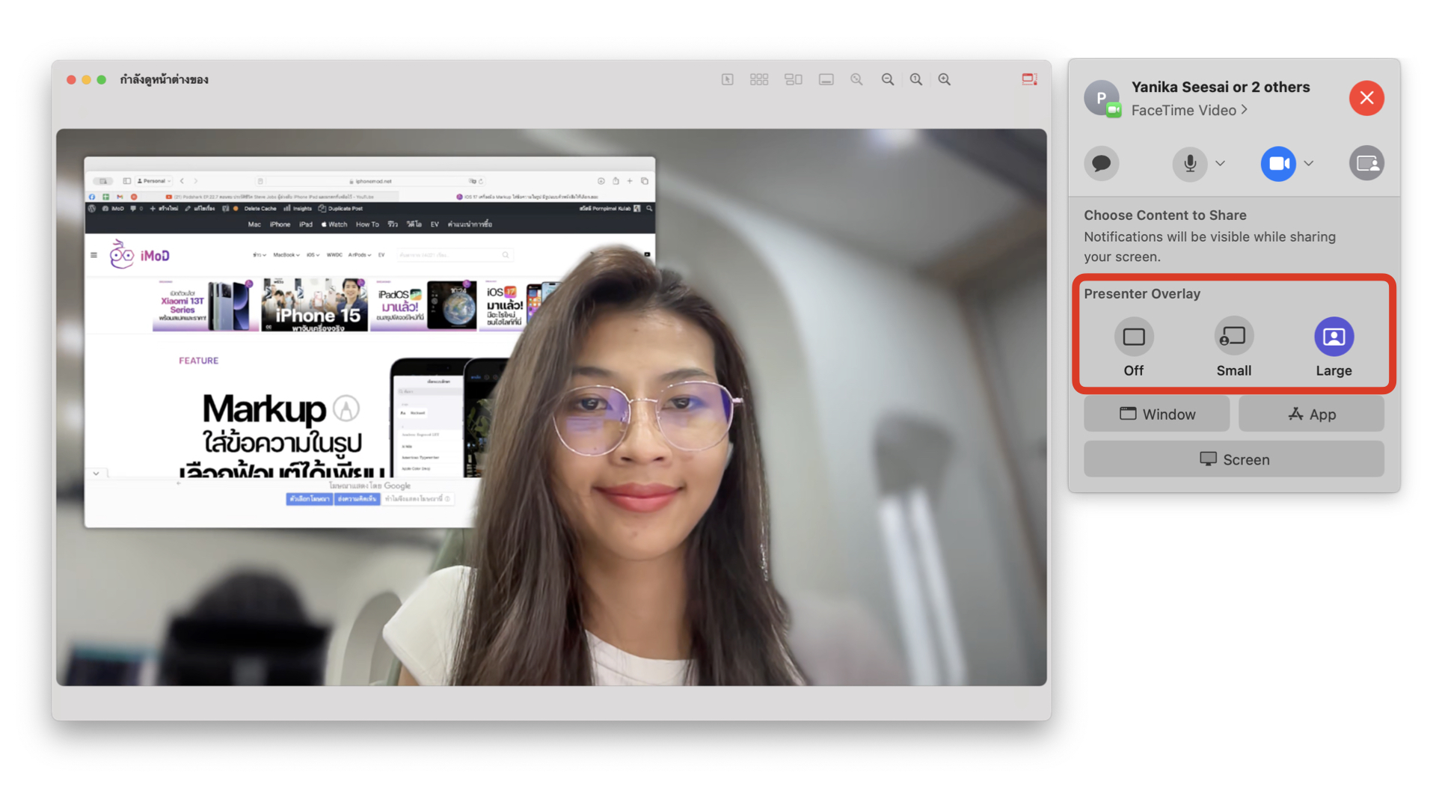The height and width of the screenshot is (808, 1436).
Task: Open FaceTime Video call details
Action: tap(1189, 110)
